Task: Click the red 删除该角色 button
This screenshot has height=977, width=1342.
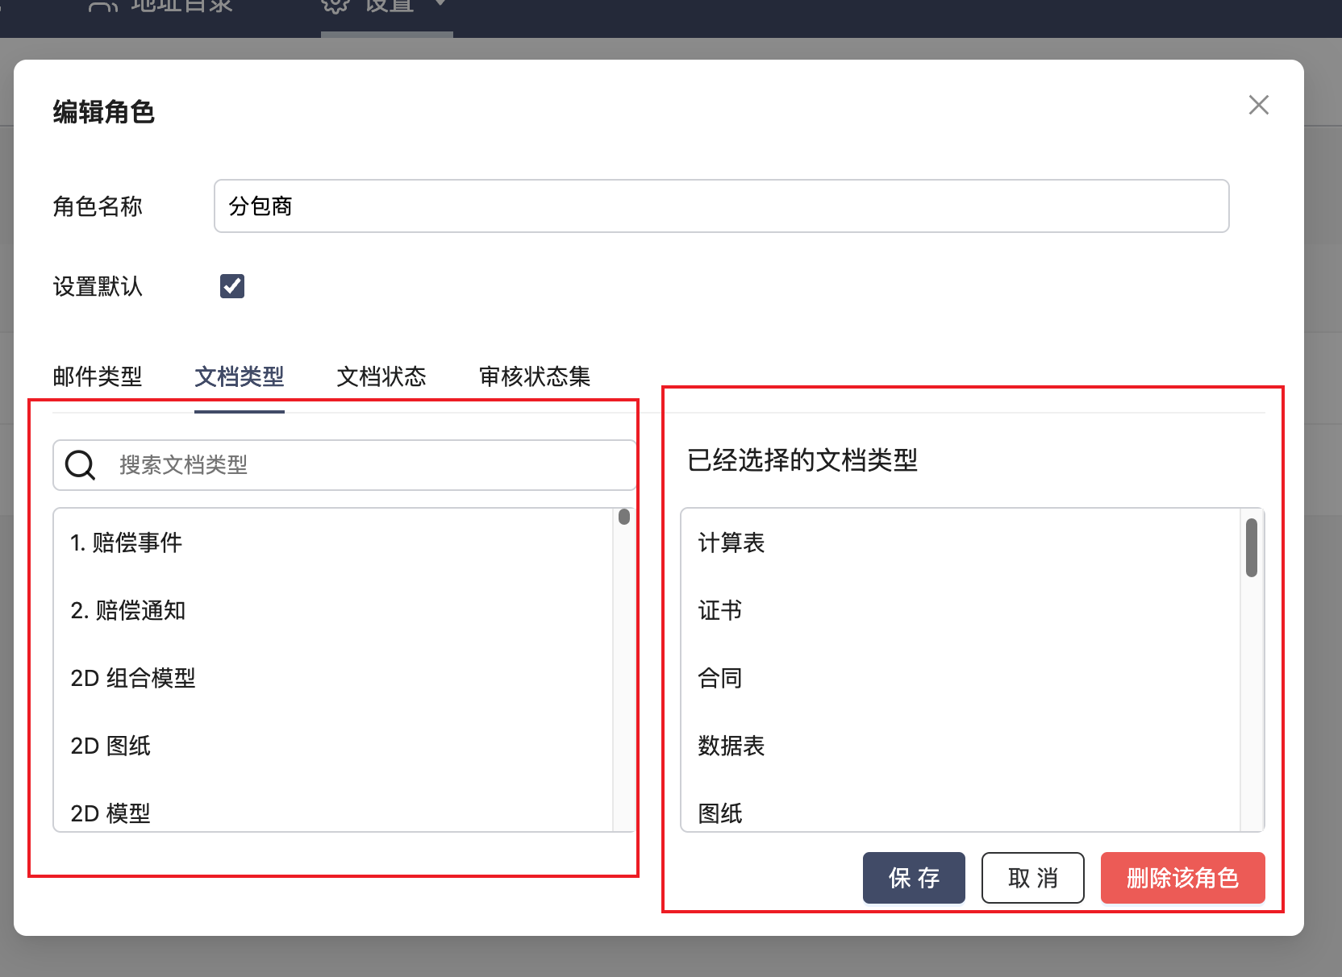Action: [x=1182, y=878]
